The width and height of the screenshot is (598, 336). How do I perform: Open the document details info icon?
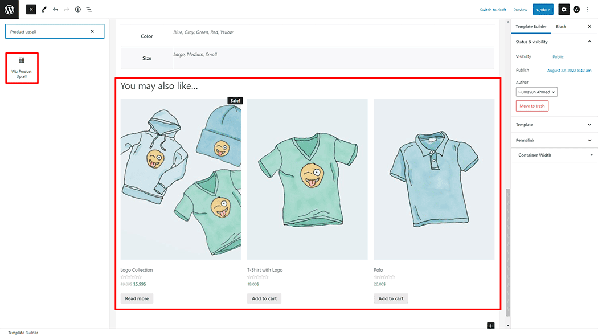(78, 9)
